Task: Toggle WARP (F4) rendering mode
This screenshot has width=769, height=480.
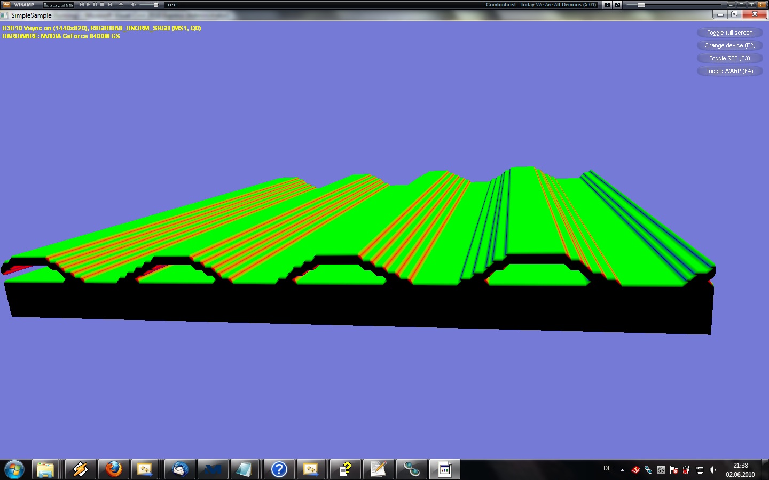Action: 729,71
